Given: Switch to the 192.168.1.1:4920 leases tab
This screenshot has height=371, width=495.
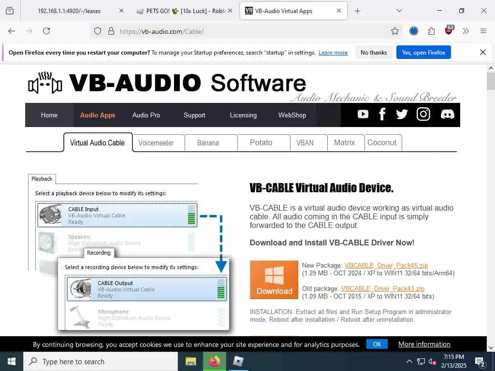Looking at the screenshot, I should 69,11.
